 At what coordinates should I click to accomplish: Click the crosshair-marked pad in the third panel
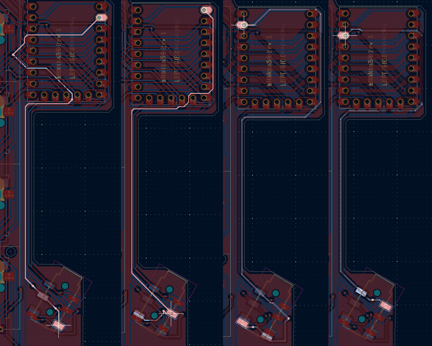point(243,25)
